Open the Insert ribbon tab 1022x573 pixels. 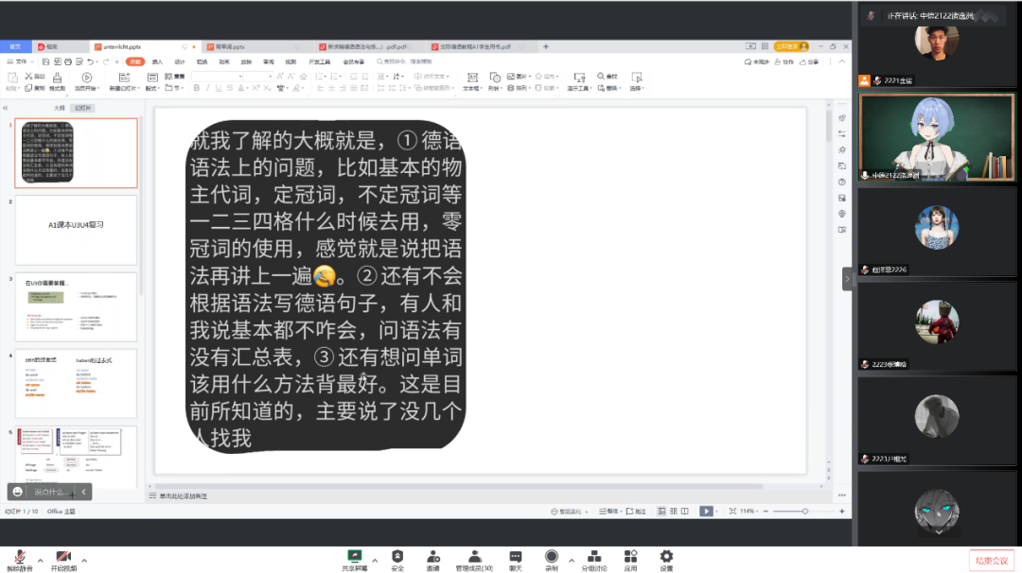[157, 61]
